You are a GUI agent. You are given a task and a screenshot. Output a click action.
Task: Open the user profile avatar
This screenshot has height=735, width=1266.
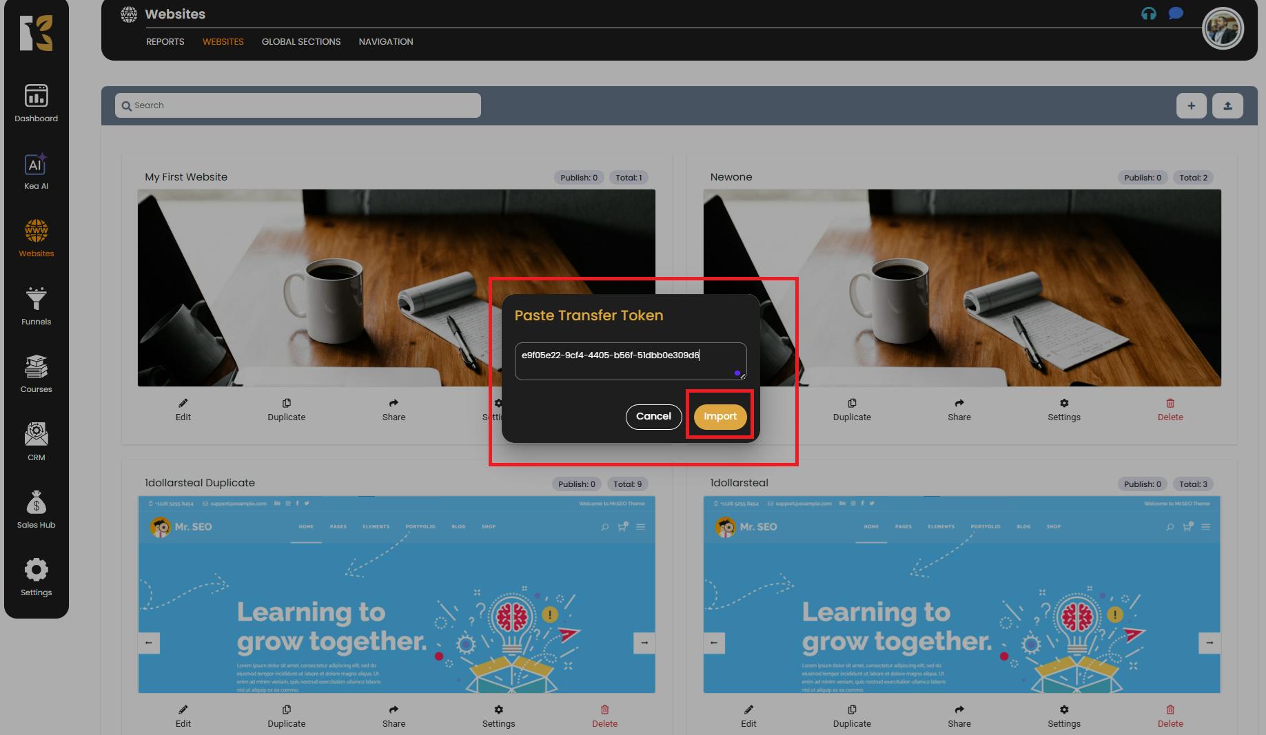point(1222,29)
